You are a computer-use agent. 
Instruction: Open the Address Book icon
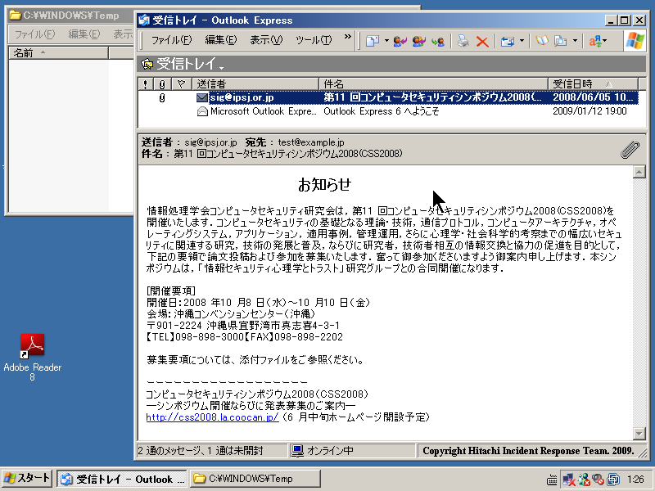(x=541, y=40)
